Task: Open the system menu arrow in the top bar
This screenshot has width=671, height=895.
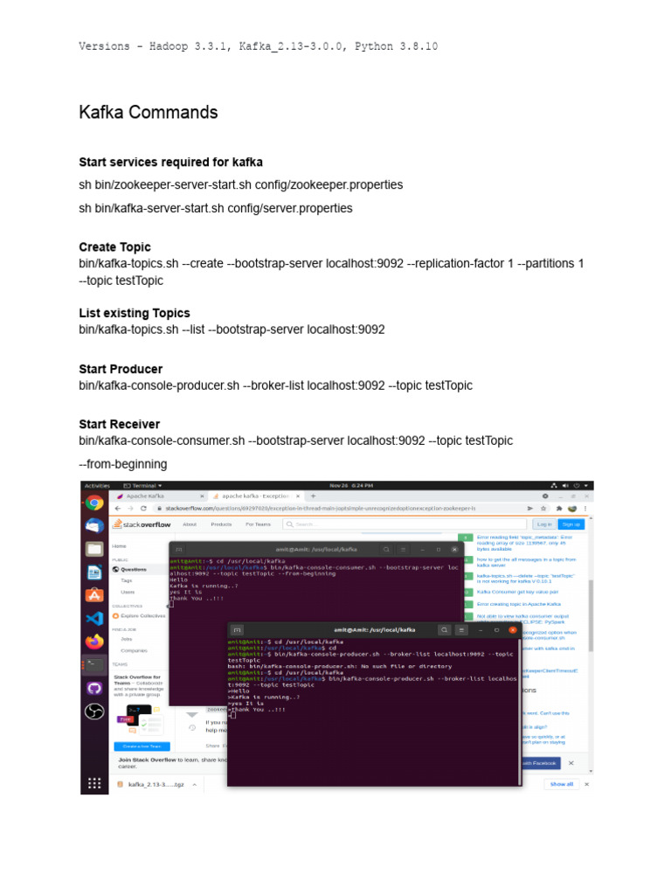Action: 586,486
